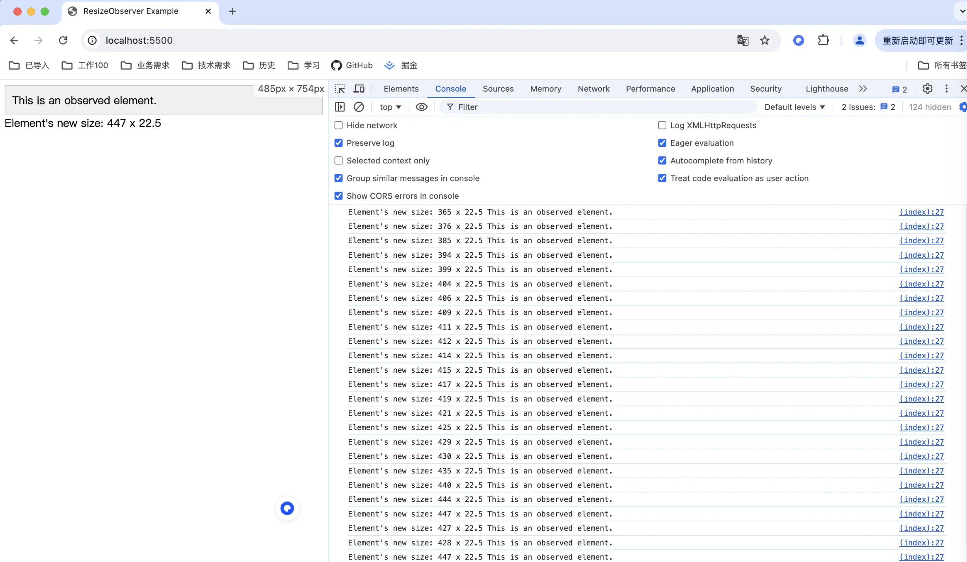Enable the Hide network checkbox
The height and width of the screenshot is (562, 967).
(x=339, y=125)
